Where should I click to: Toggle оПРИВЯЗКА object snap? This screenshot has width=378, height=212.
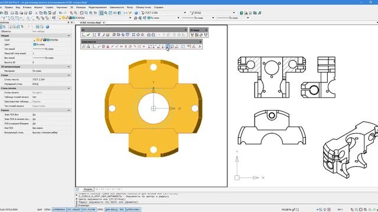pyautogui.click(x=59, y=210)
